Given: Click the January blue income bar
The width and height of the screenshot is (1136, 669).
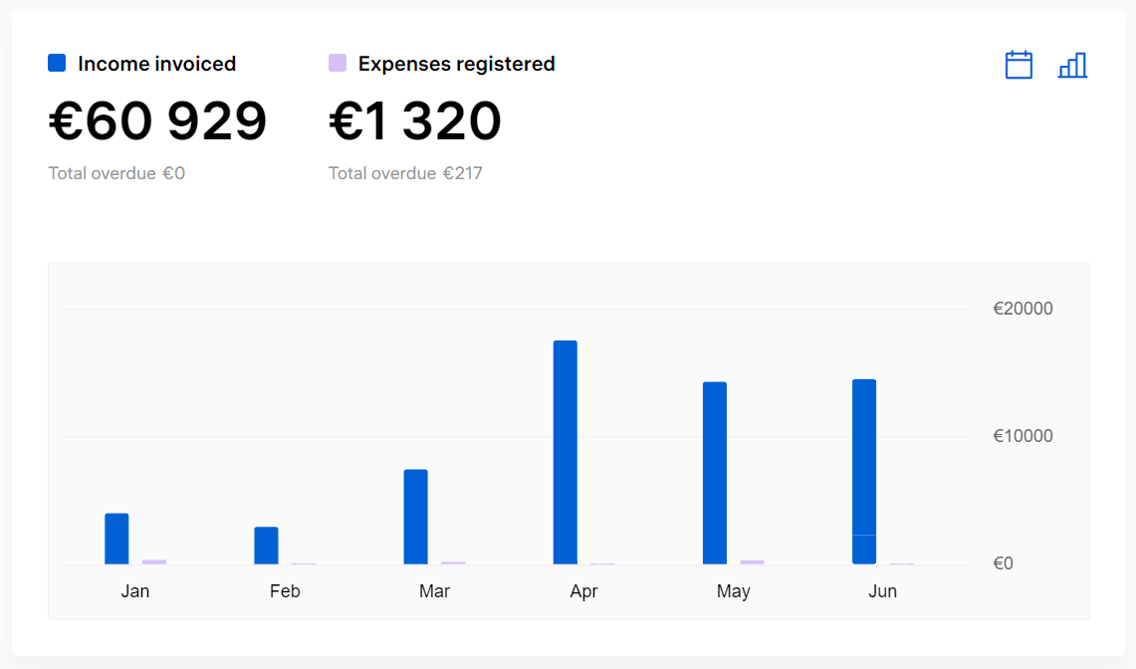Looking at the screenshot, I should tap(116, 539).
